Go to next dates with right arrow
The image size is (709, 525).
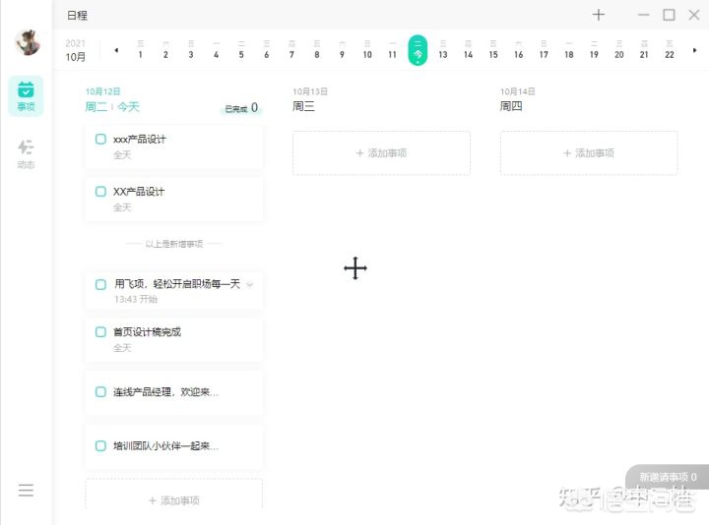point(694,50)
